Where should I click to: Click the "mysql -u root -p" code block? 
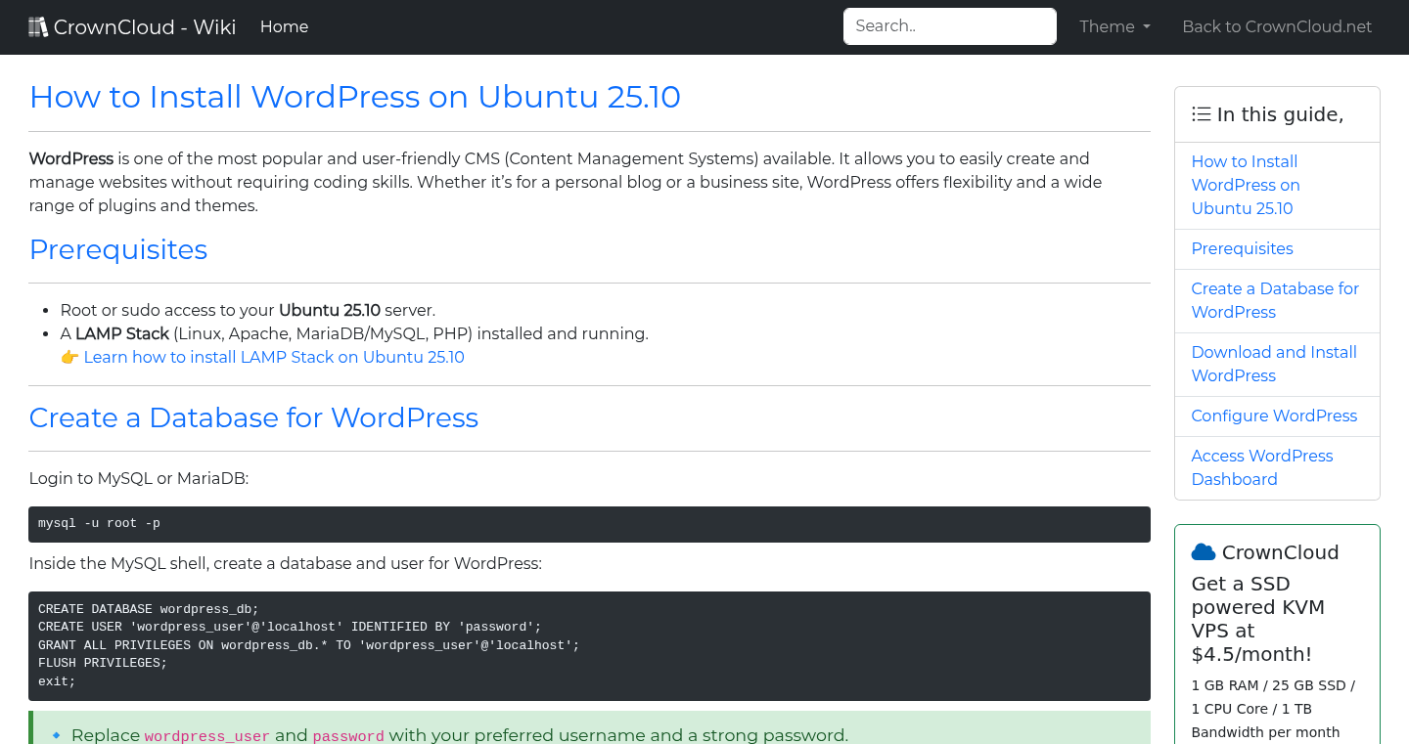click(587, 524)
